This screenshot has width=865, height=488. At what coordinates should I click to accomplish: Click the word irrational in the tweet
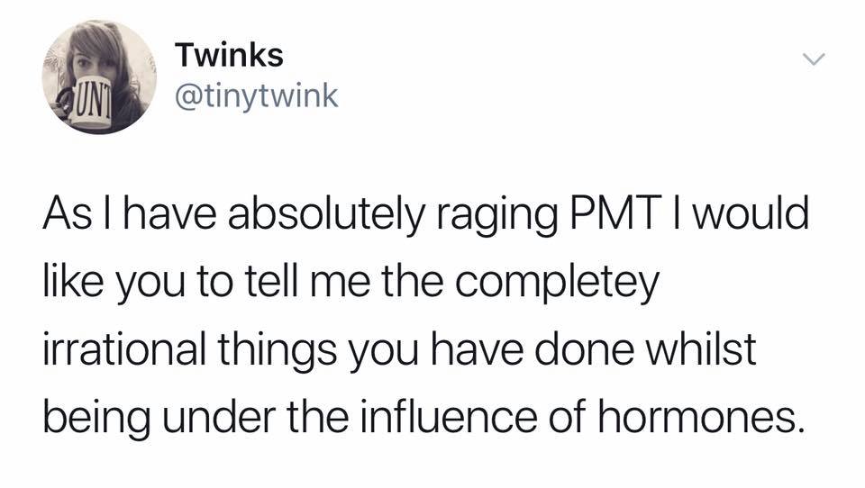coord(124,349)
